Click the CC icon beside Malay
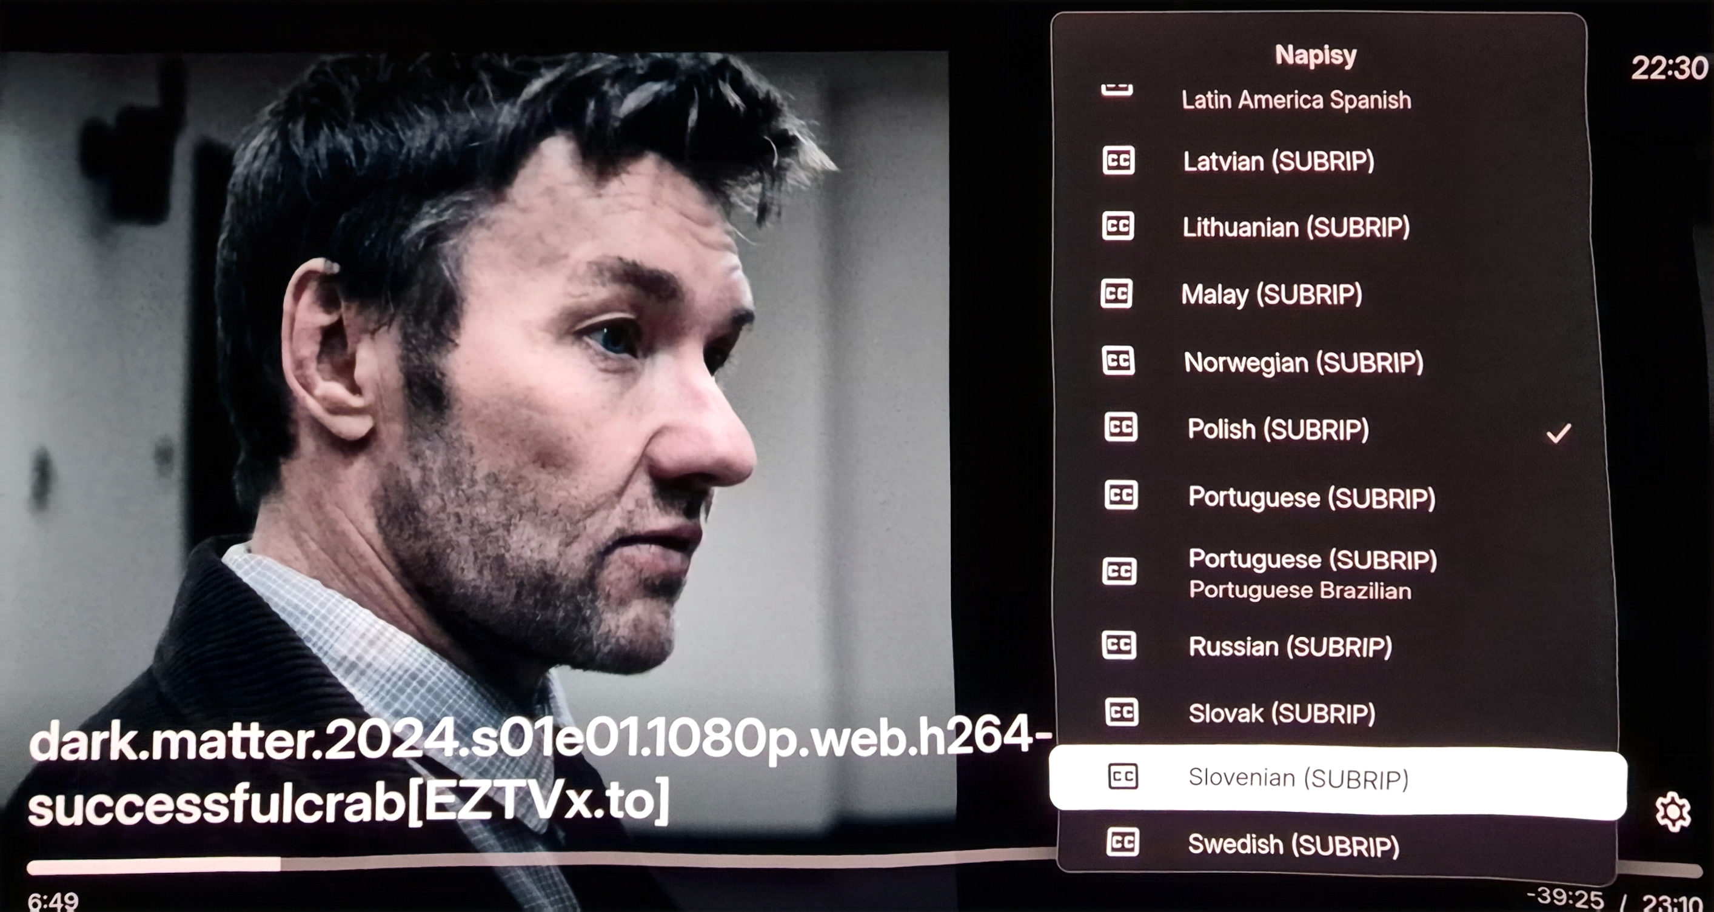 [x=1117, y=293]
